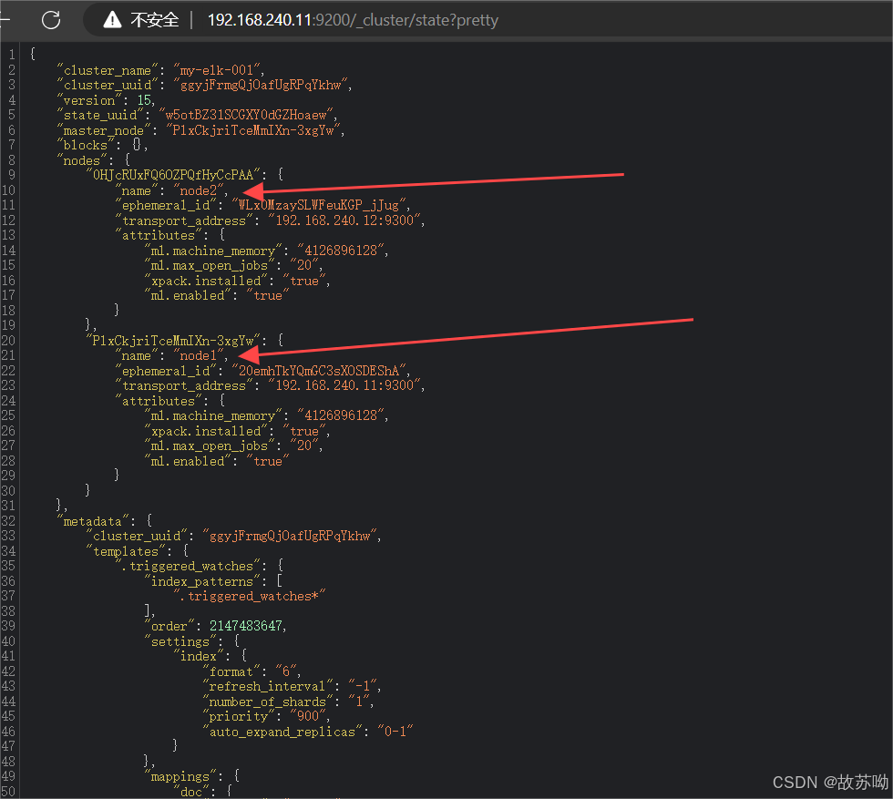The image size is (893, 799).
Task: Click the CSDN watermark text
Action: (829, 783)
